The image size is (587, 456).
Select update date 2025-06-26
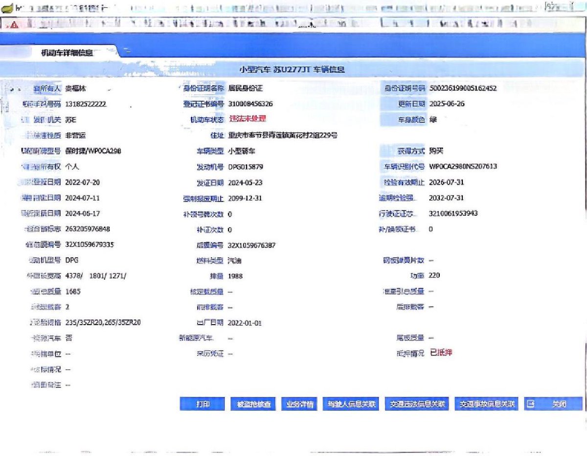pyautogui.click(x=447, y=104)
